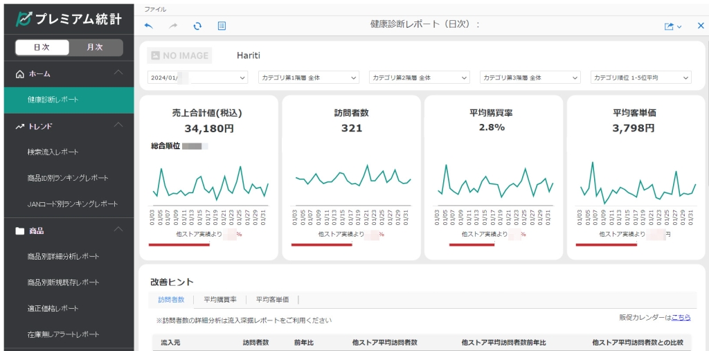
Task: Click the 改善ヒント heading
Action: [172, 282]
